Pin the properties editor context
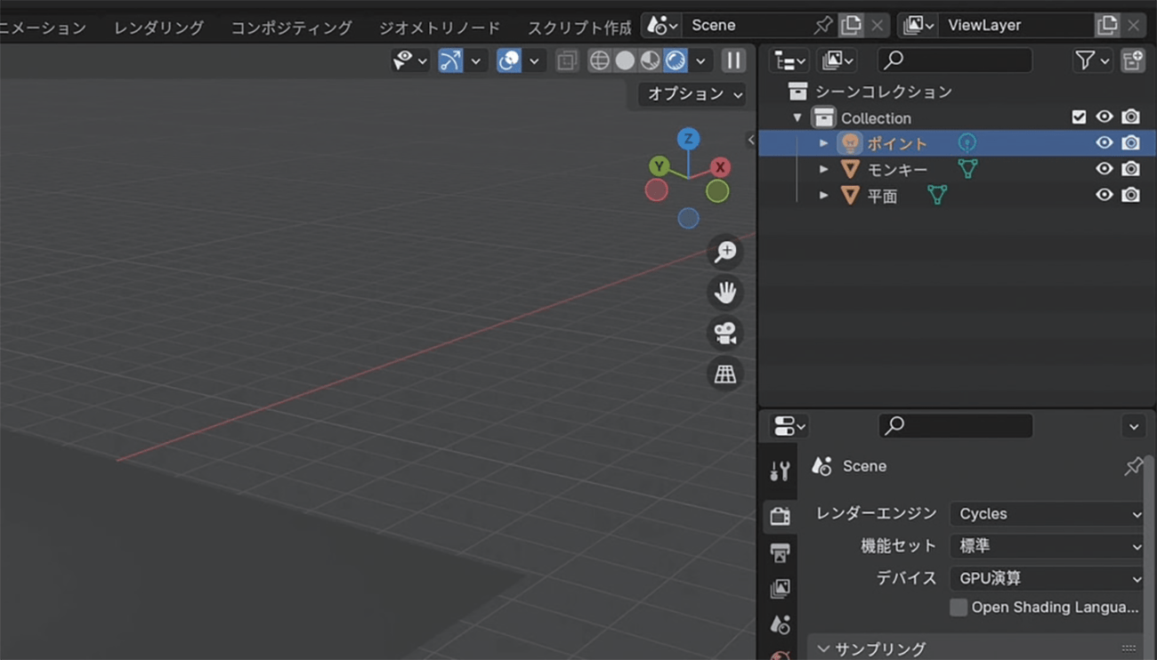Image resolution: width=1157 pixels, height=660 pixels. 1133,466
